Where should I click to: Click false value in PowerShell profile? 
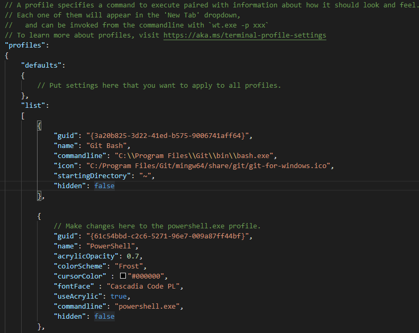pos(104,317)
